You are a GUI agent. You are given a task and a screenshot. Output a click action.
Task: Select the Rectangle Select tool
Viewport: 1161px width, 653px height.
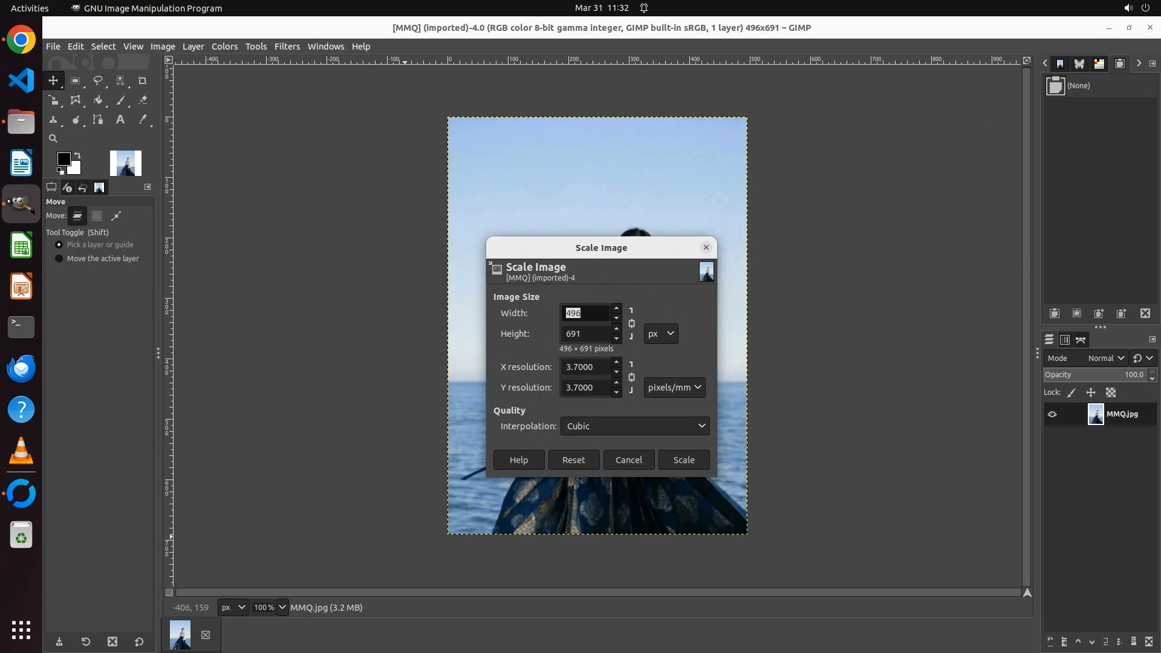click(76, 80)
